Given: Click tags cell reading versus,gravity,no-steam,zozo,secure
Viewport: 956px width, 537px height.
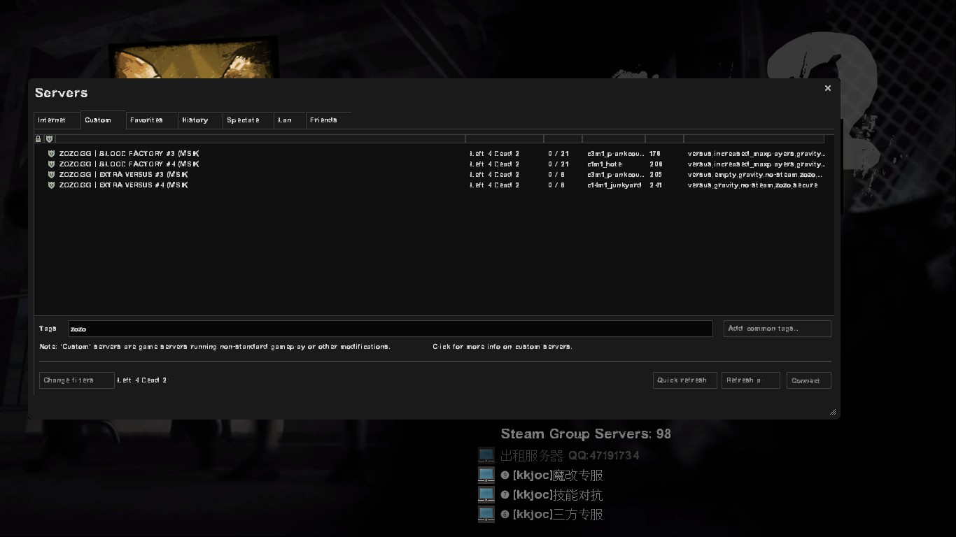Looking at the screenshot, I should [752, 185].
